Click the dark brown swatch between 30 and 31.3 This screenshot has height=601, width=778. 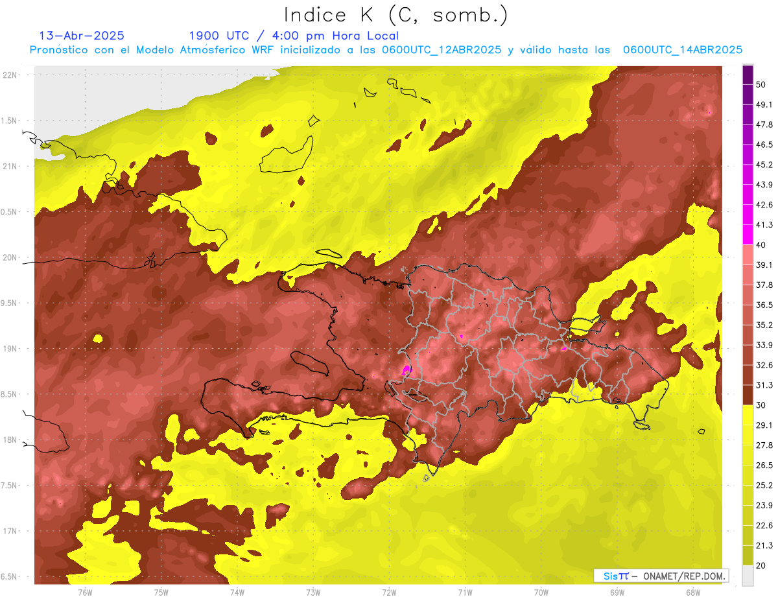pos(748,394)
